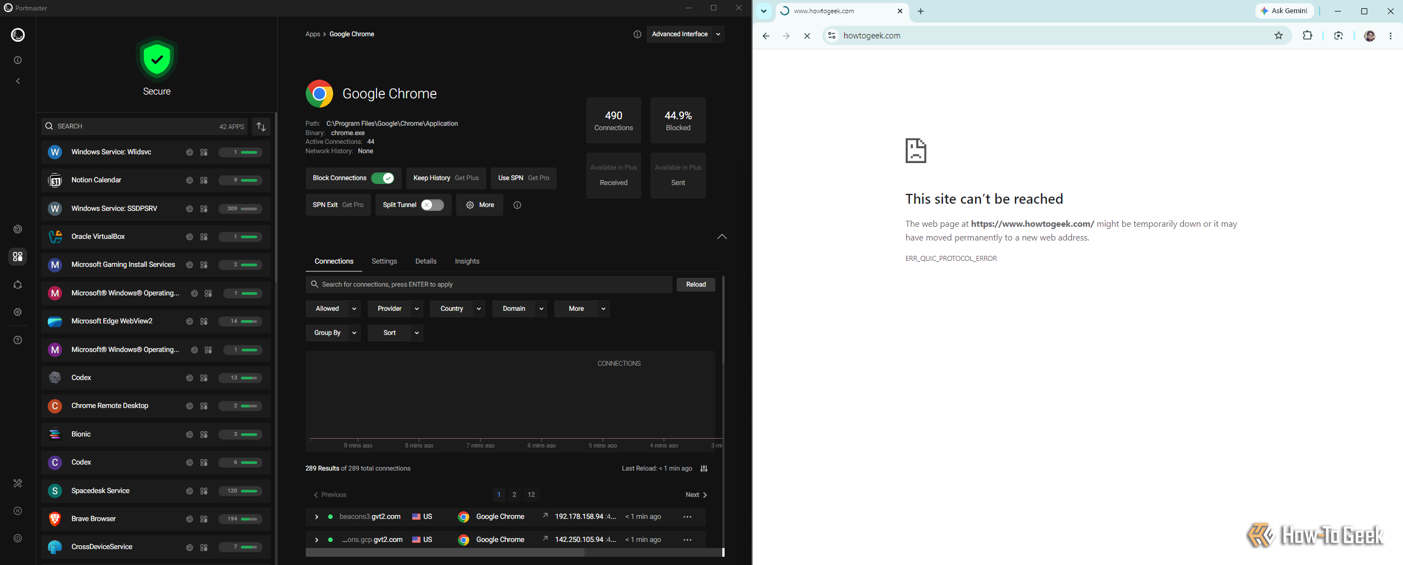The height and width of the screenshot is (565, 1403).
Task: Turn off the Block Connections toggle
Action: (383, 178)
